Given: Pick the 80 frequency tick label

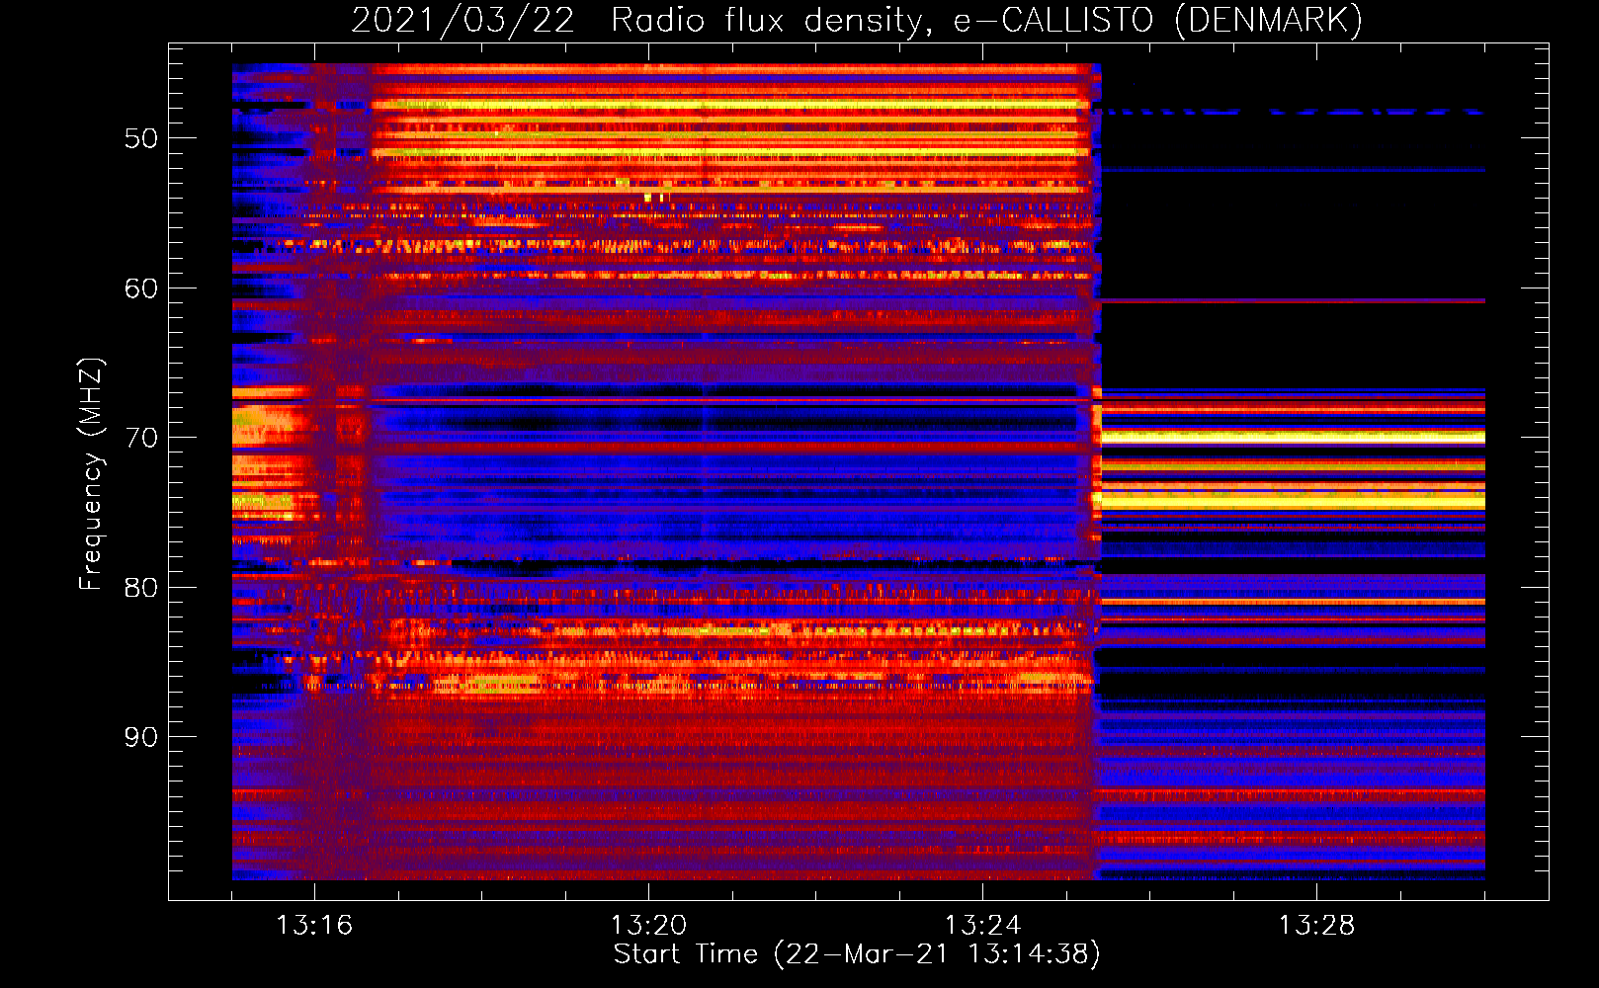Looking at the screenshot, I should (141, 588).
